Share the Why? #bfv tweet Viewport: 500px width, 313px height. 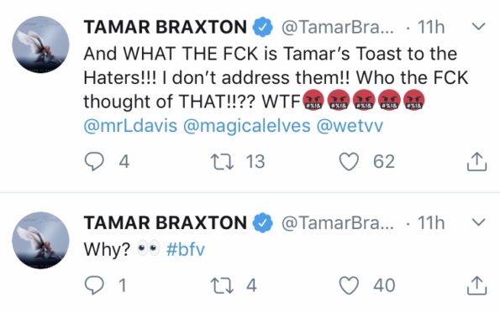(476, 285)
